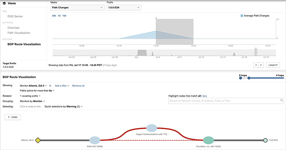Click the Atlanta, GA-3 monitor diamond node
This screenshot has height=150, width=286.
38,140
